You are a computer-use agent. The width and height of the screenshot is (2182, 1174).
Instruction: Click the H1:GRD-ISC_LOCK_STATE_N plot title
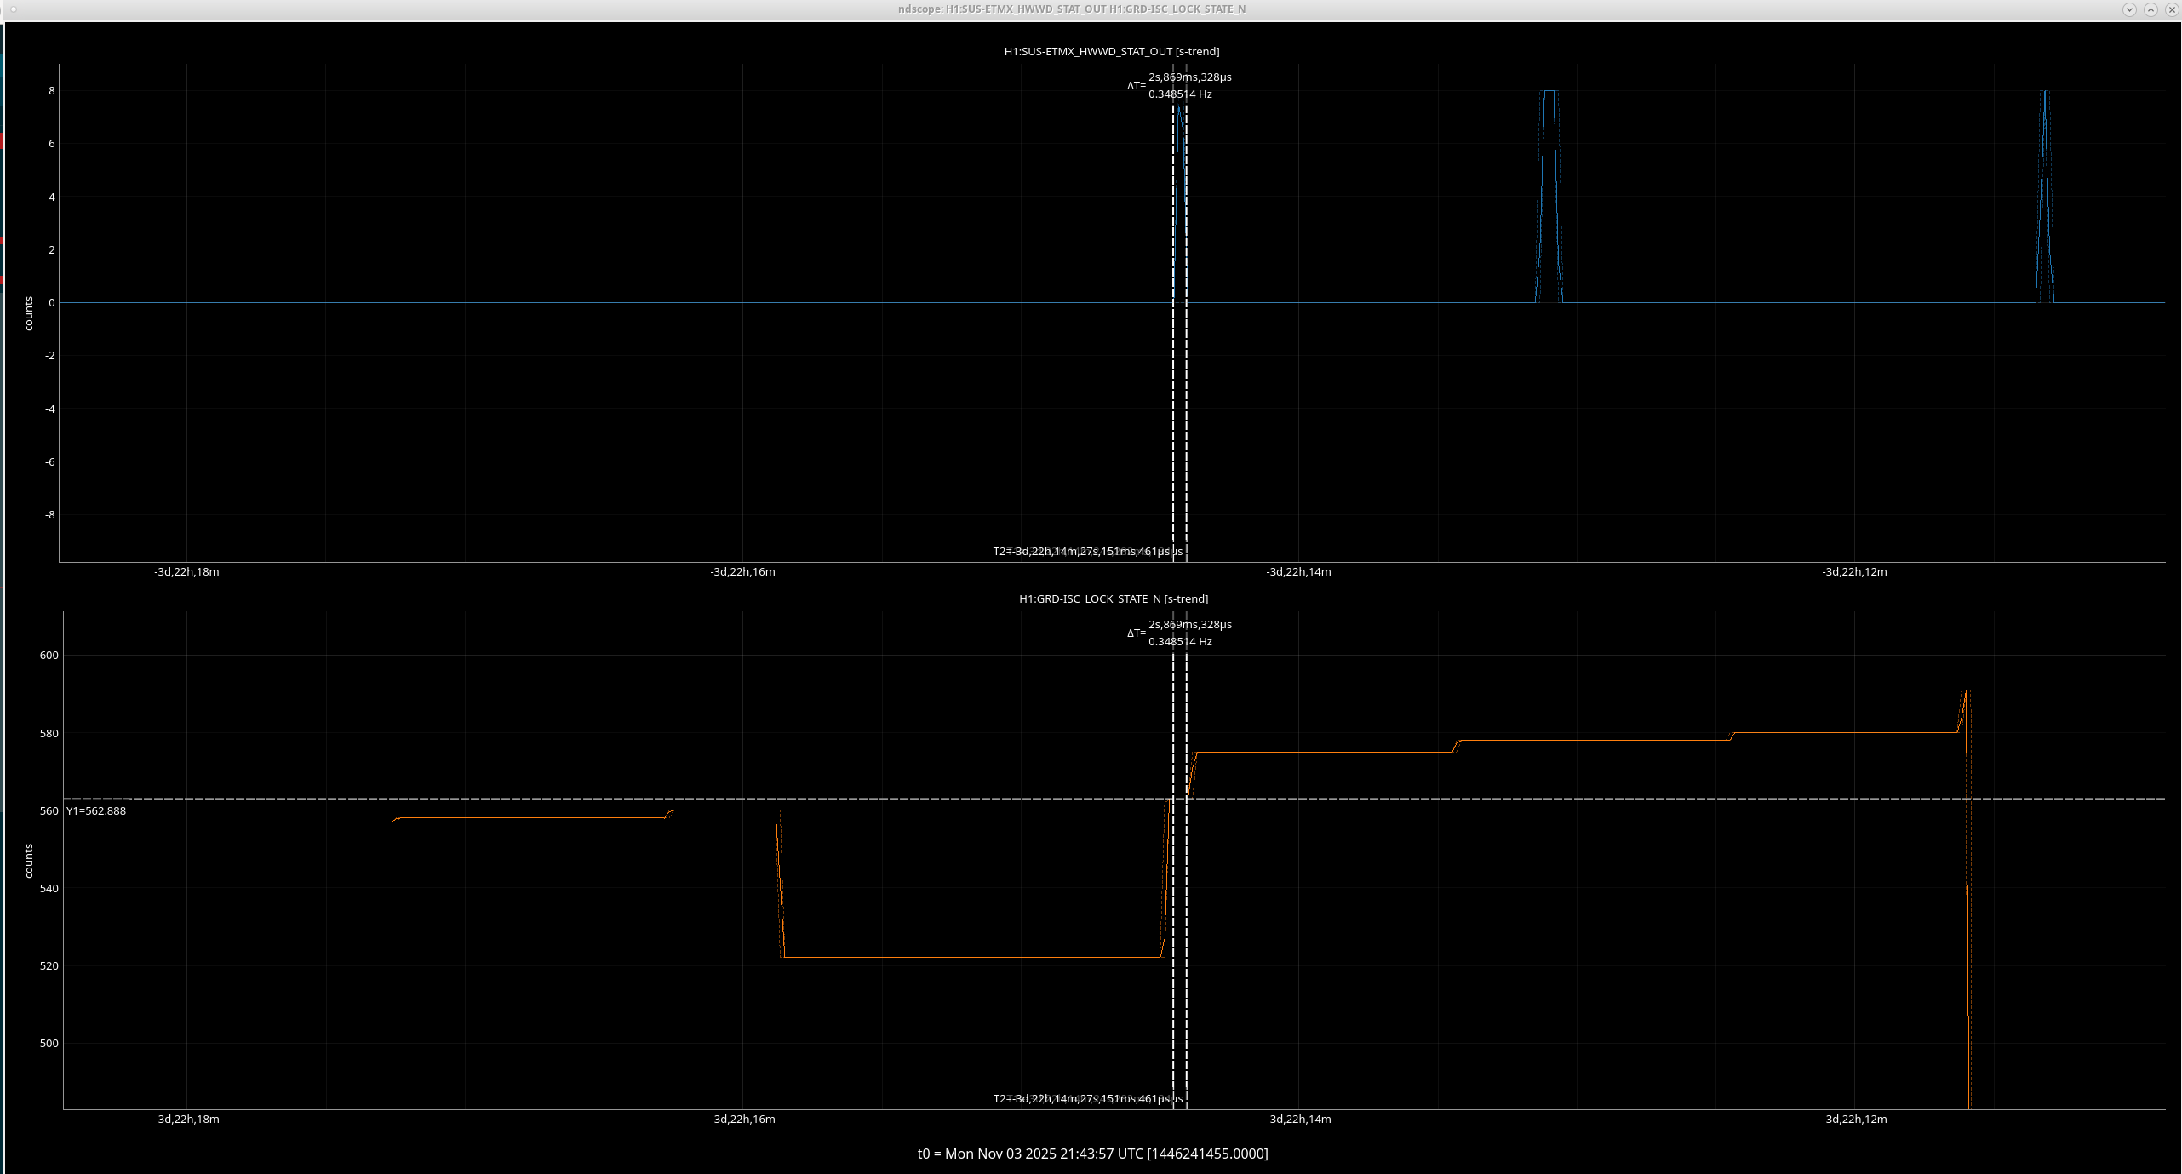(x=1113, y=599)
